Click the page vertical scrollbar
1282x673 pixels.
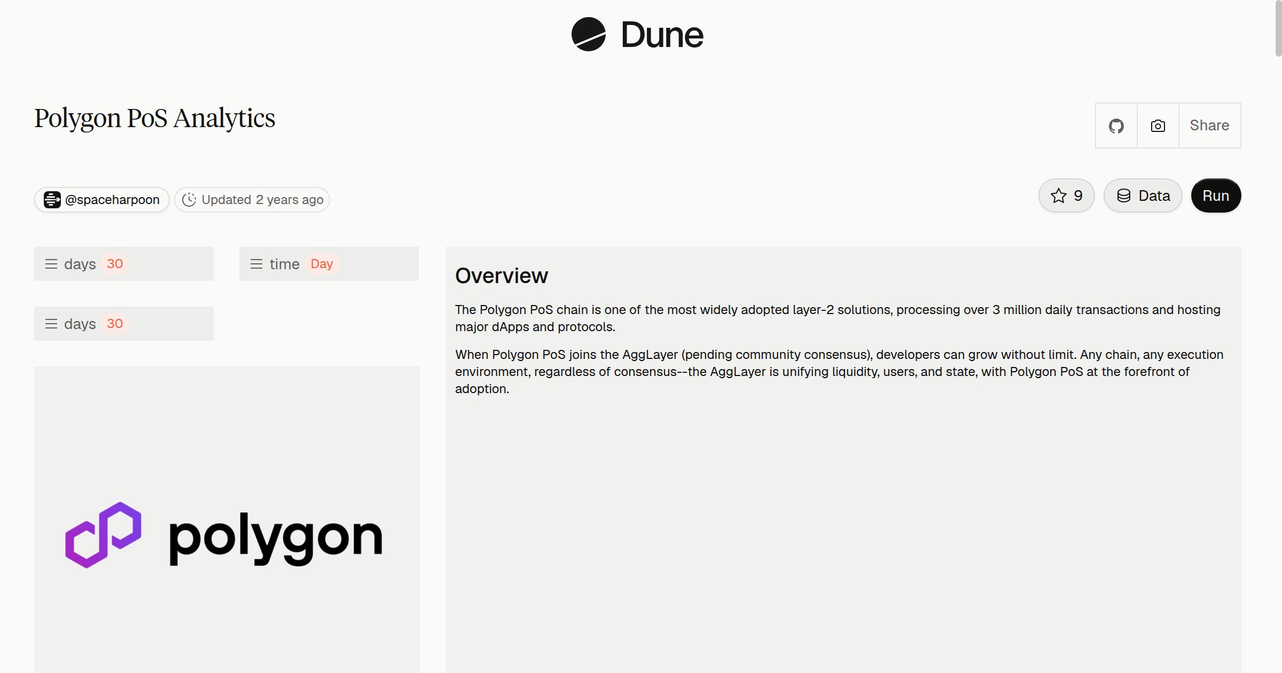click(1278, 28)
